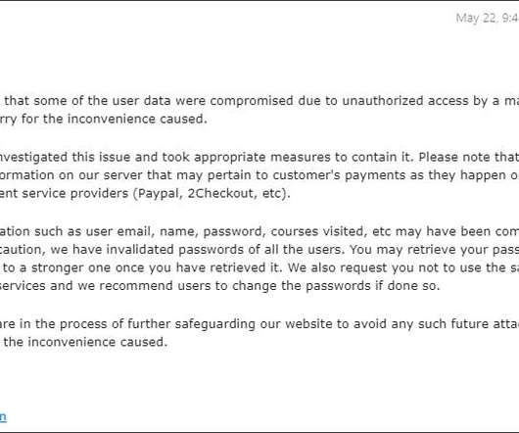Click the words "user email"

click(x=120, y=231)
